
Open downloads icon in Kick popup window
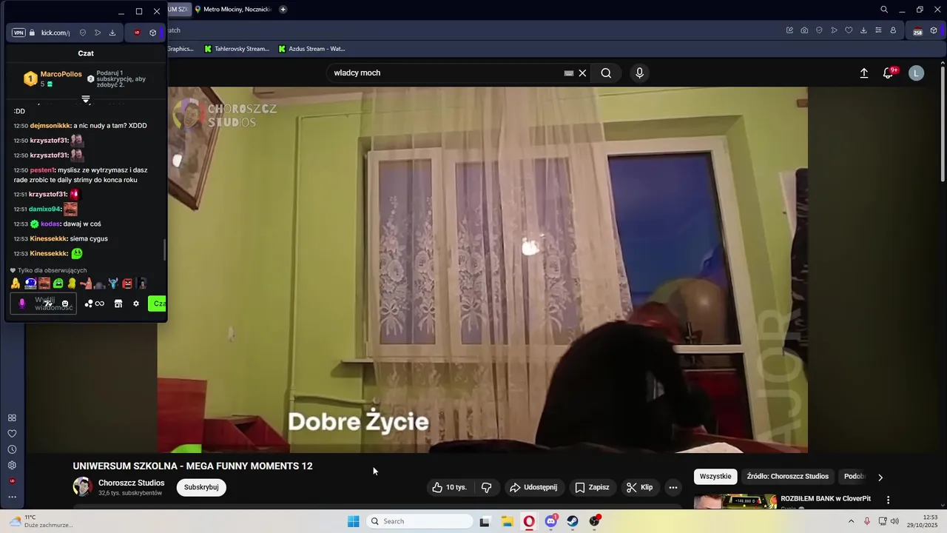tap(112, 33)
